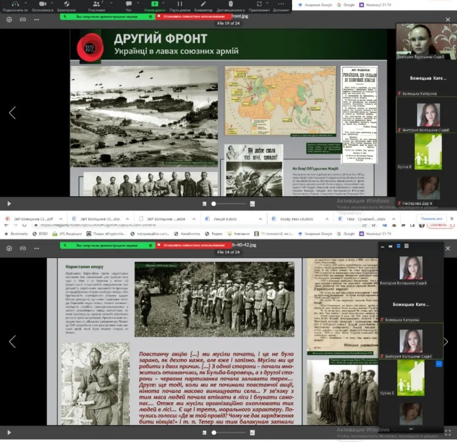The height and width of the screenshot is (442, 457).
Task: Open the Академия Google bookmark at top
Action: click(x=317, y=5)
